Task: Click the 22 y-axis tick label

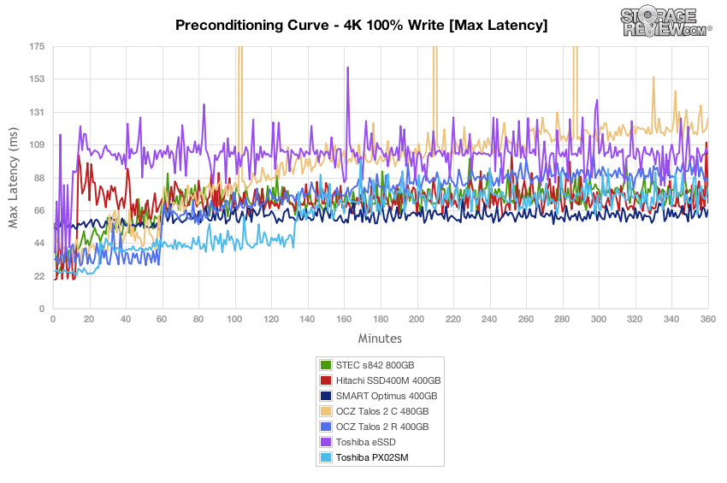Action: [39, 276]
